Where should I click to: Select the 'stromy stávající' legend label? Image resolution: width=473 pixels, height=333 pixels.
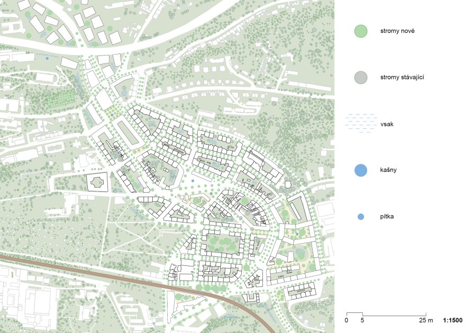(x=402, y=78)
